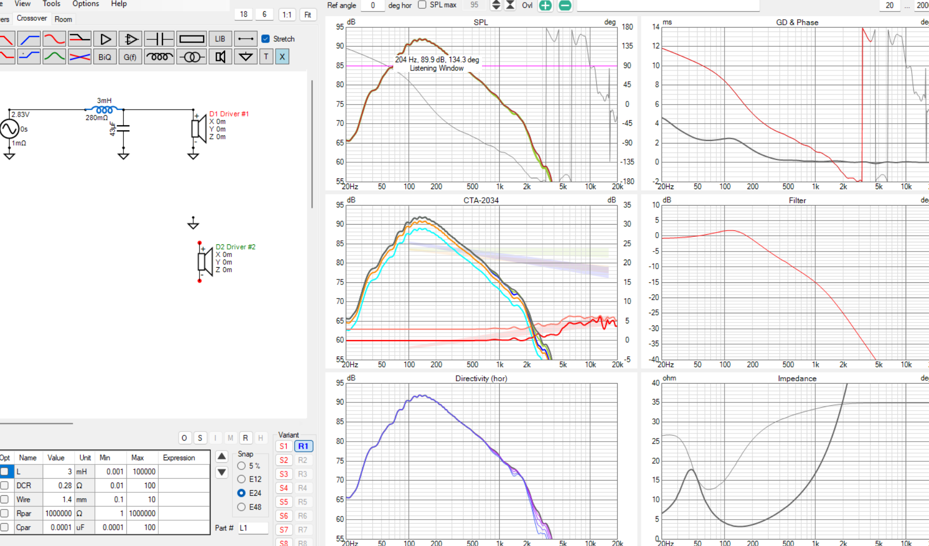Open the Tools menu
This screenshot has height=546, width=929.
[x=51, y=4]
